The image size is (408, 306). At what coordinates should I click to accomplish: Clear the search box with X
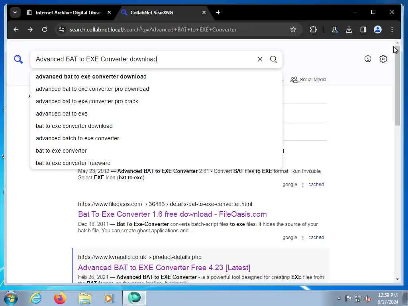point(260,59)
